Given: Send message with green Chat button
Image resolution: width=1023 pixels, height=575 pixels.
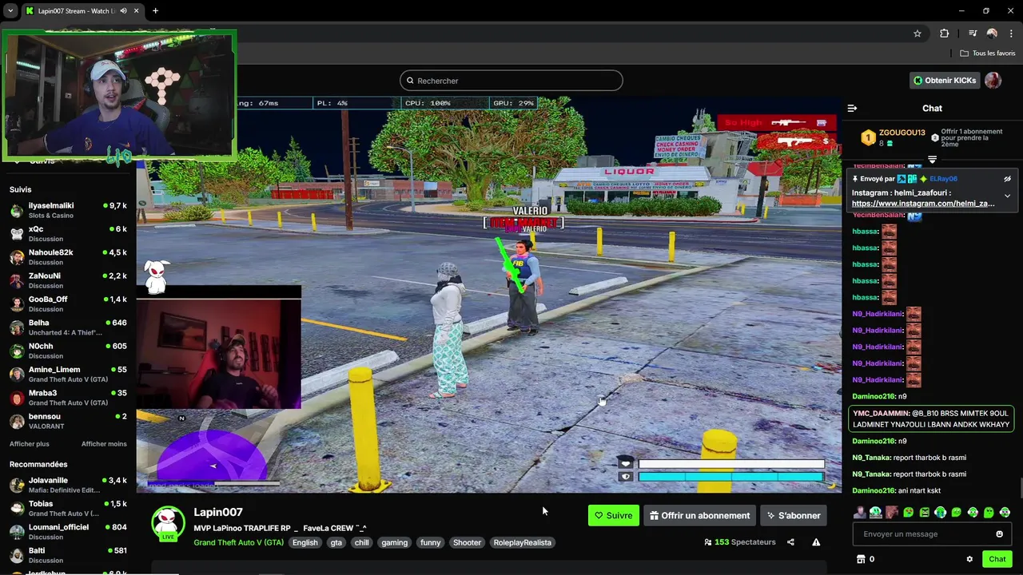Looking at the screenshot, I should [x=997, y=559].
